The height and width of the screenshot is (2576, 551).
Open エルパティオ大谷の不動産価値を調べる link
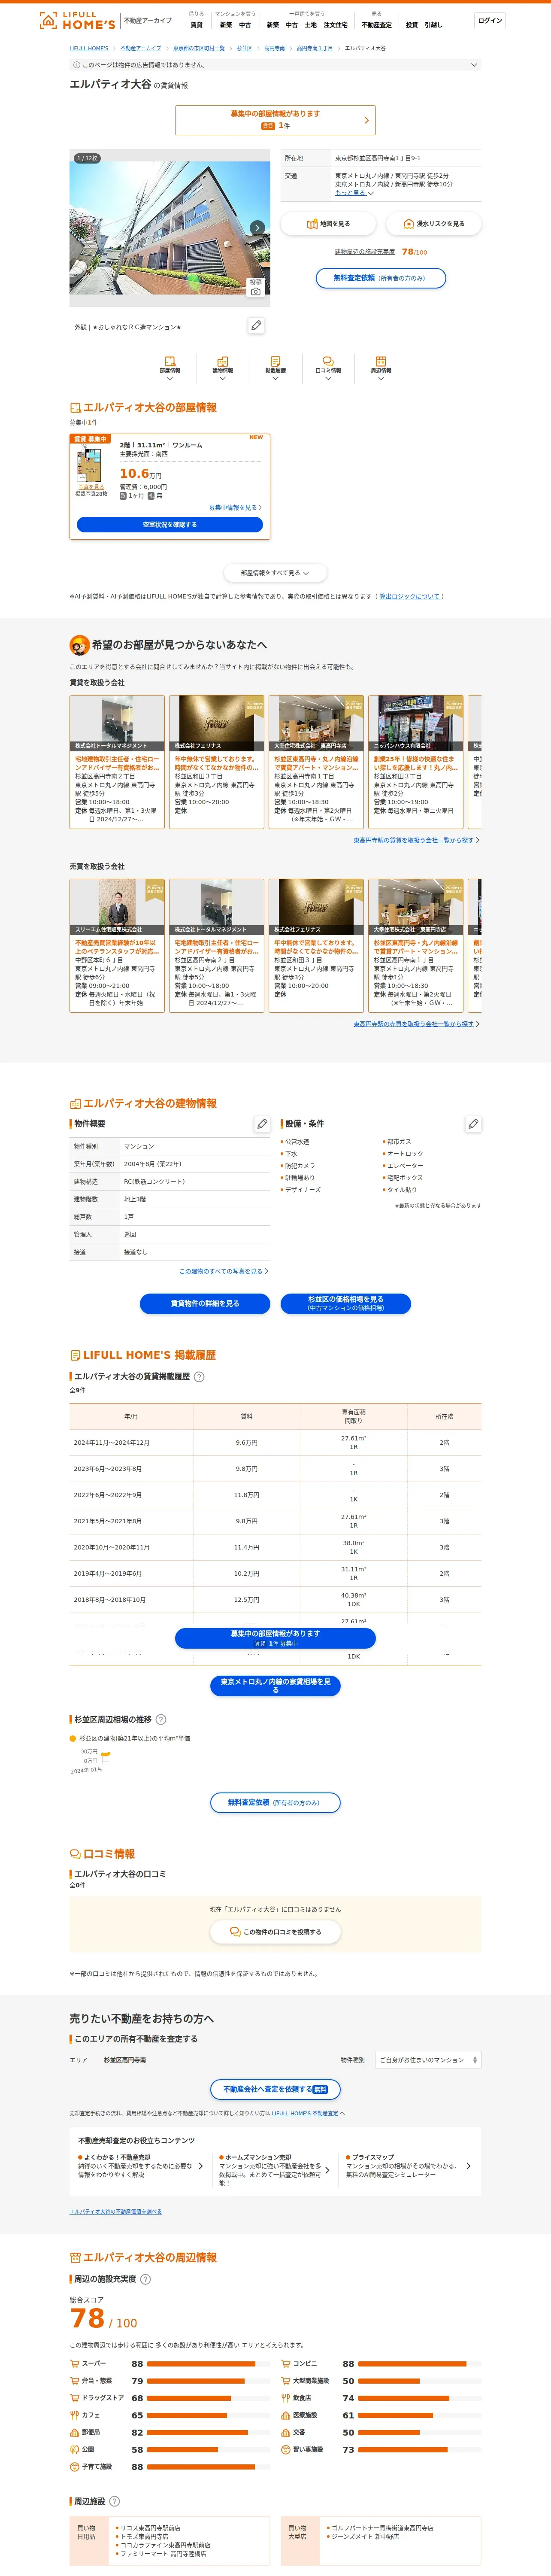pyautogui.click(x=115, y=2212)
